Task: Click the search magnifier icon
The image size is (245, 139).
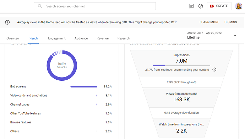Action: [40, 6]
